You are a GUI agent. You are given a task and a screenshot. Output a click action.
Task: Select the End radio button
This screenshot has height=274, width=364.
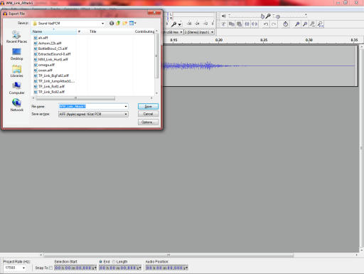click(x=101, y=261)
